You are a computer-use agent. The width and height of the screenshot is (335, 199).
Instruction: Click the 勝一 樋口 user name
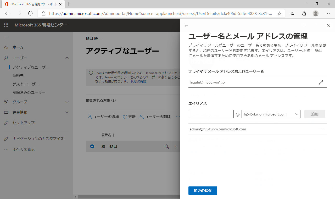pos(109,146)
